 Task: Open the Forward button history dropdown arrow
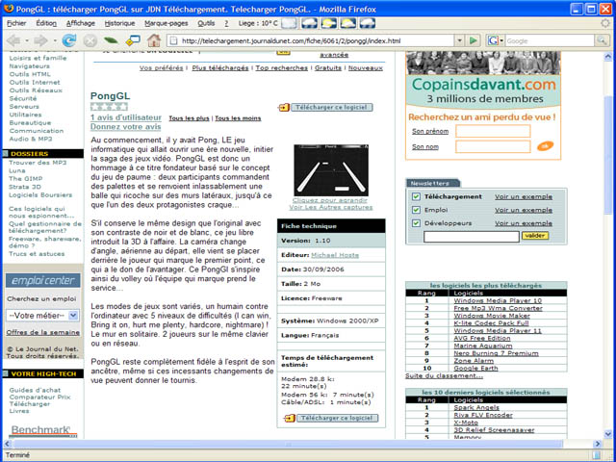click(x=55, y=40)
